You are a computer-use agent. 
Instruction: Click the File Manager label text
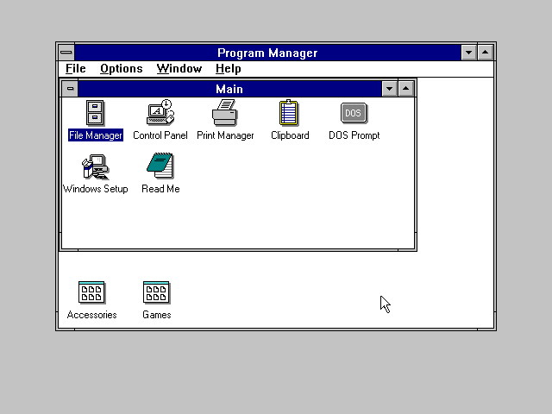point(96,135)
